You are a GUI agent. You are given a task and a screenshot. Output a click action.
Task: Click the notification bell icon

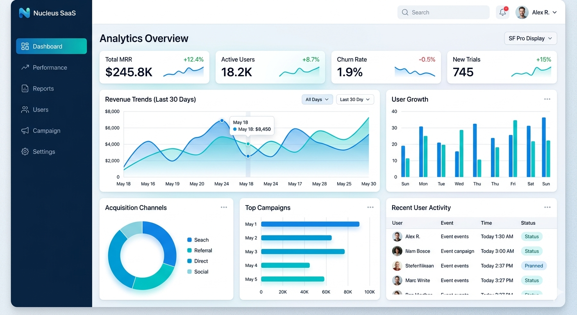502,12
